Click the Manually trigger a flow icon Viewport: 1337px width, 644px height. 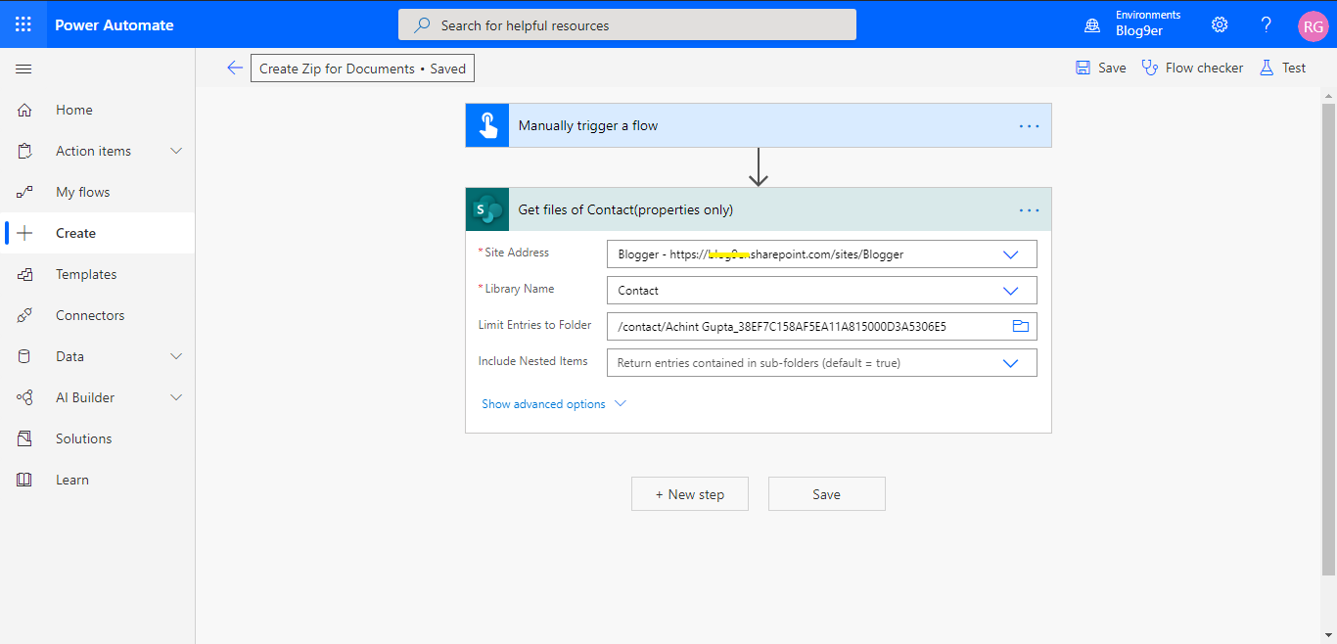click(486, 125)
